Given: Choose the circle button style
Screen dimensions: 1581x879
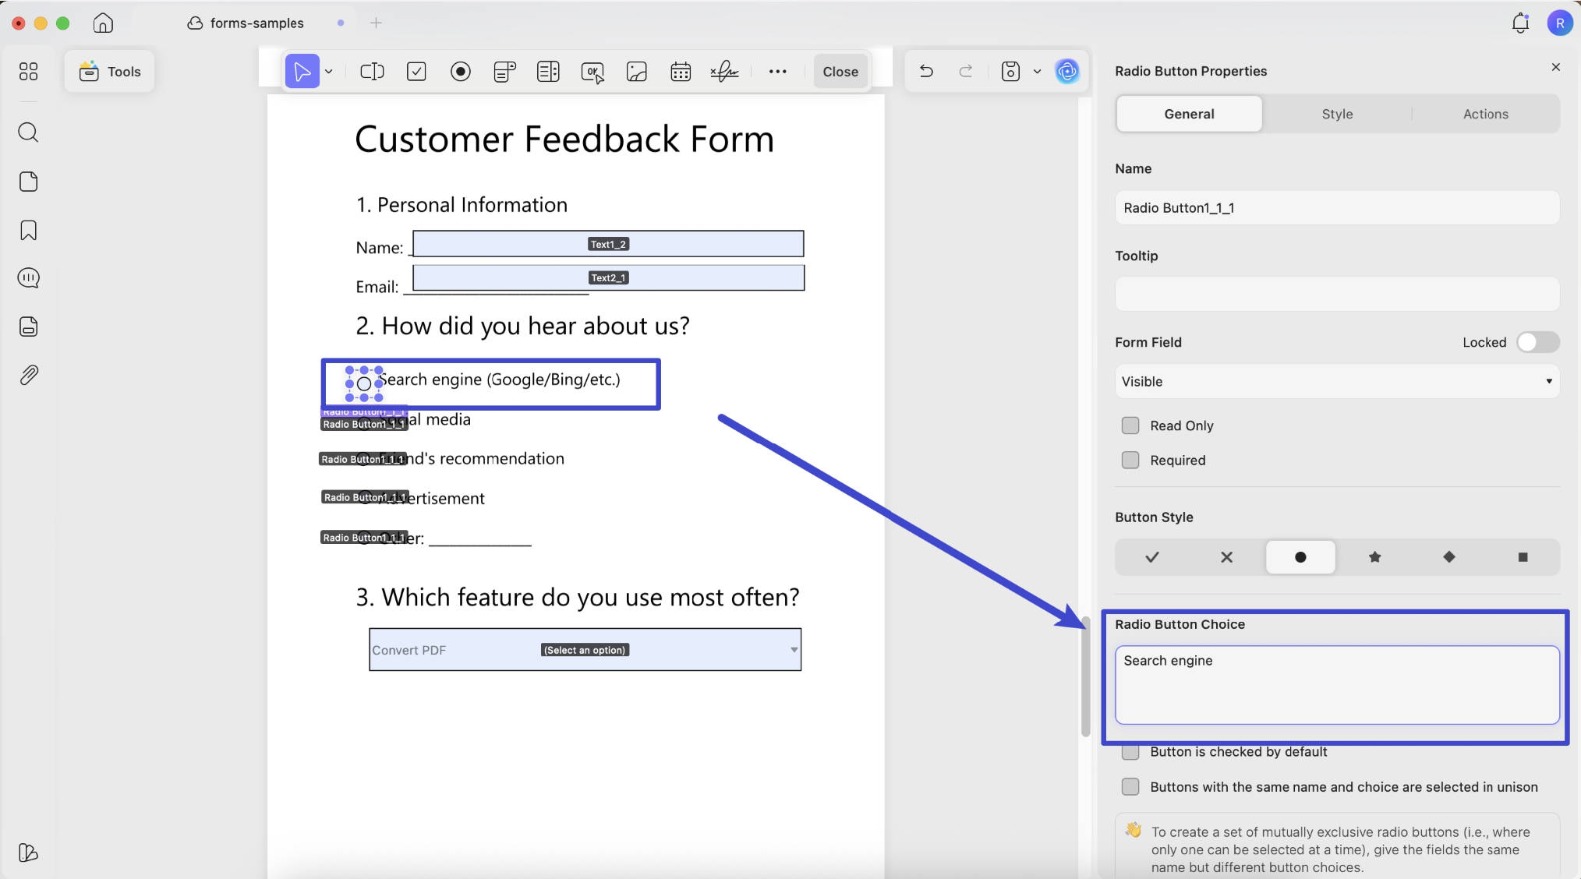Looking at the screenshot, I should click(x=1300, y=557).
